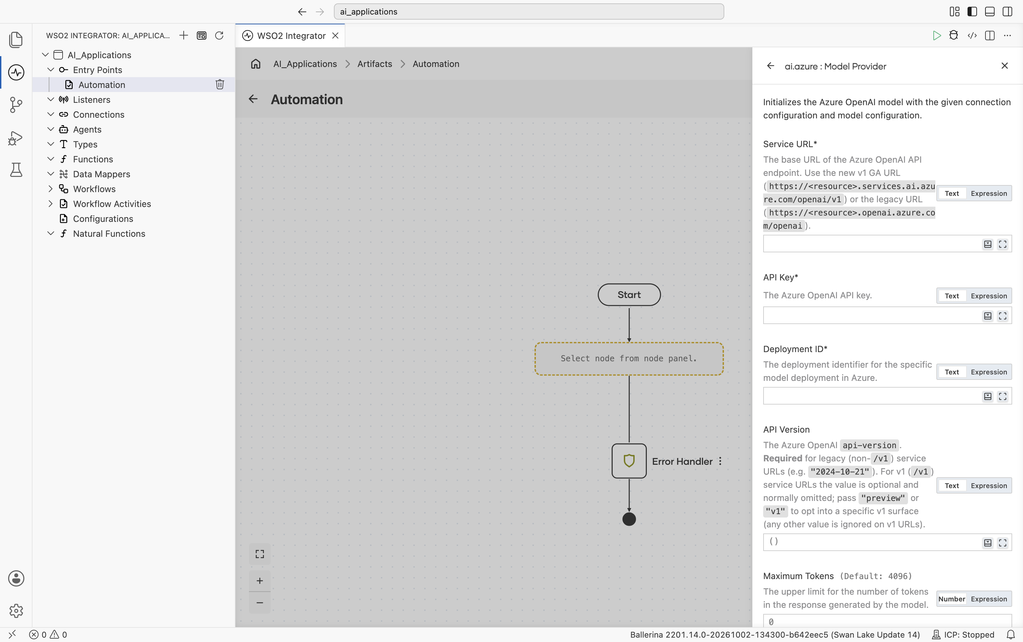Image resolution: width=1023 pixels, height=642 pixels.
Task: Open Artifacts in the breadcrumb
Action: click(x=374, y=64)
